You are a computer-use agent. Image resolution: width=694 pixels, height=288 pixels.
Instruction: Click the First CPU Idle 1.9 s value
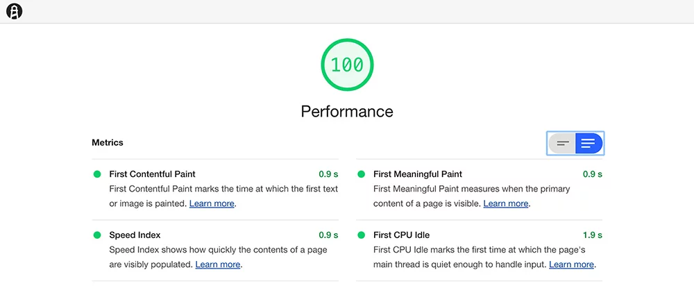[x=592, y=235]
